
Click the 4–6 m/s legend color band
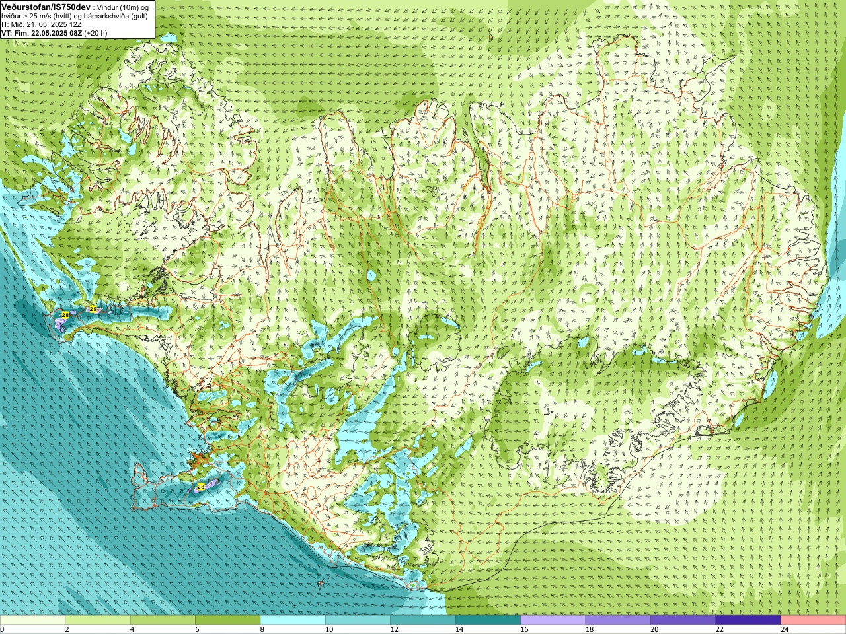point(163,620)
